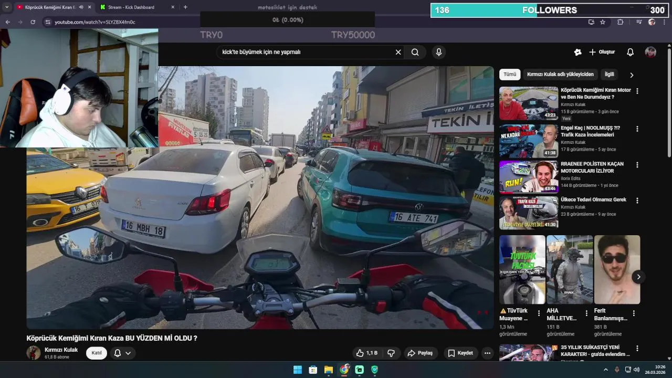The width and height of the screenshot is (672, 378).
Task: Like the video (1,1 B)
Action: point(366,353)
